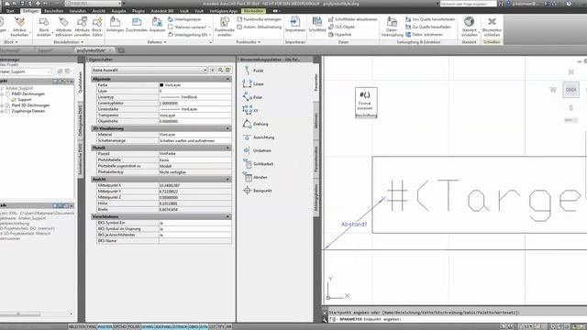
Task: Open the Attribute definieren tool
Action: tap(63, 27)
